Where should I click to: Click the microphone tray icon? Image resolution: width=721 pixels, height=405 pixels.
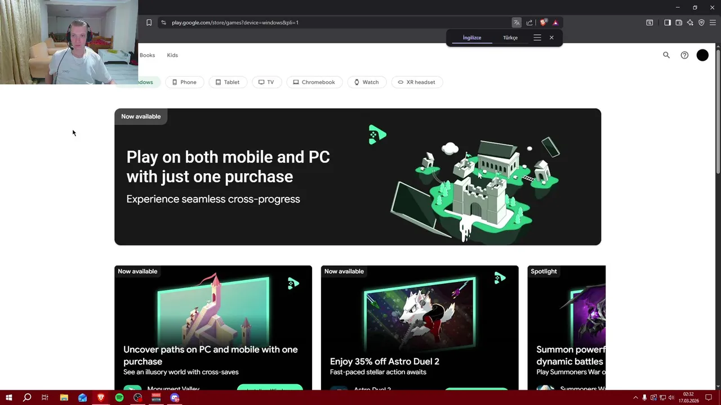(x=644, y=398)
